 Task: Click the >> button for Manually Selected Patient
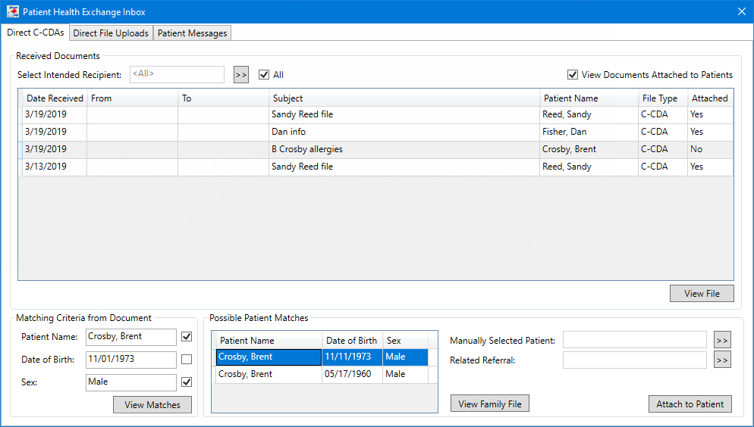click(x=722, y=341)
